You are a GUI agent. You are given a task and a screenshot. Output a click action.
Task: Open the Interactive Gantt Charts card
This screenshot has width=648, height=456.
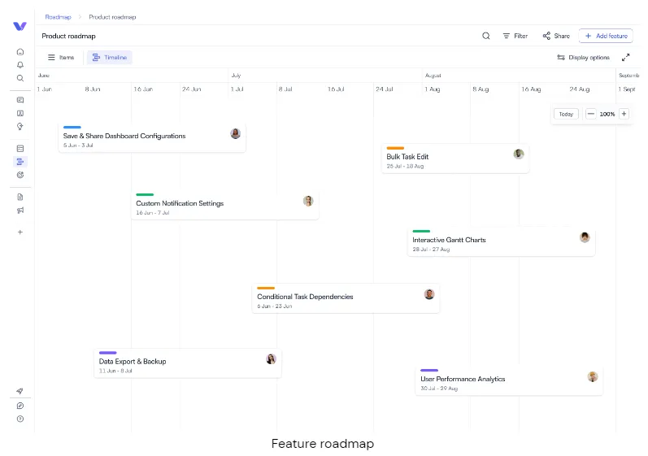pos(502,241)
